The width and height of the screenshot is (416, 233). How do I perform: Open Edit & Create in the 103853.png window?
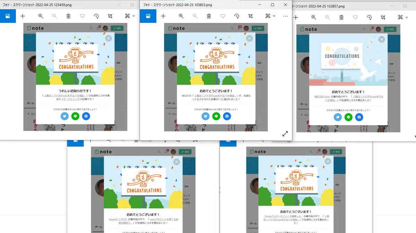[268, 16]
